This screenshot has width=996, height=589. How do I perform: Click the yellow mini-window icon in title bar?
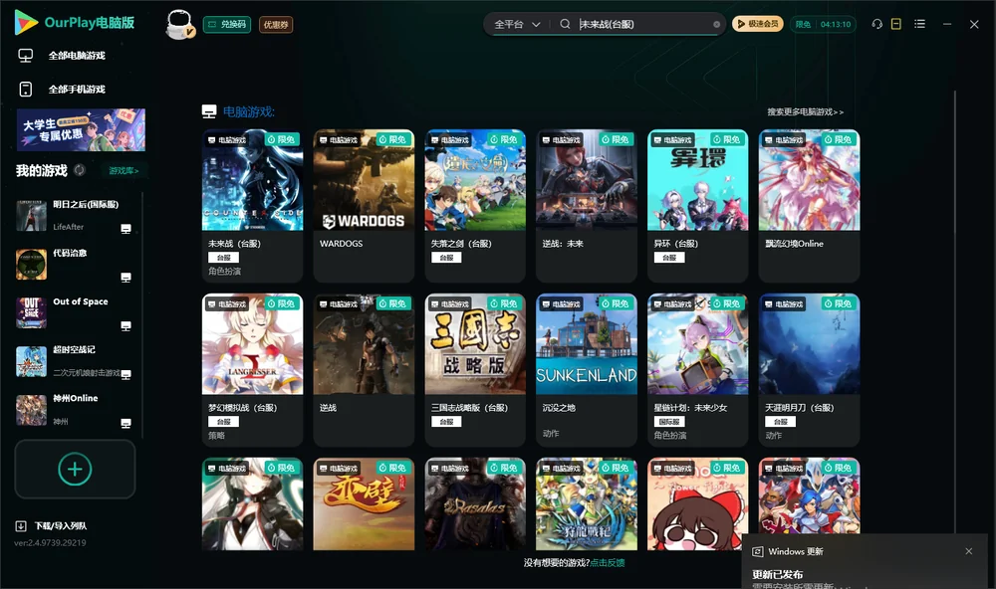(896, 24)
